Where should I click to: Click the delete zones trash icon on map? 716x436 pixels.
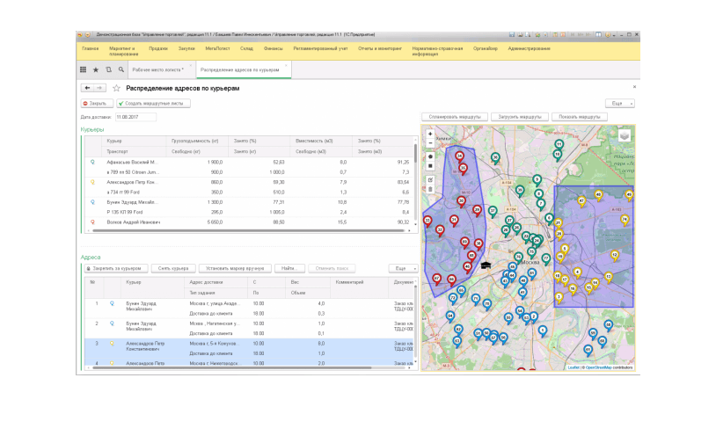430,189
